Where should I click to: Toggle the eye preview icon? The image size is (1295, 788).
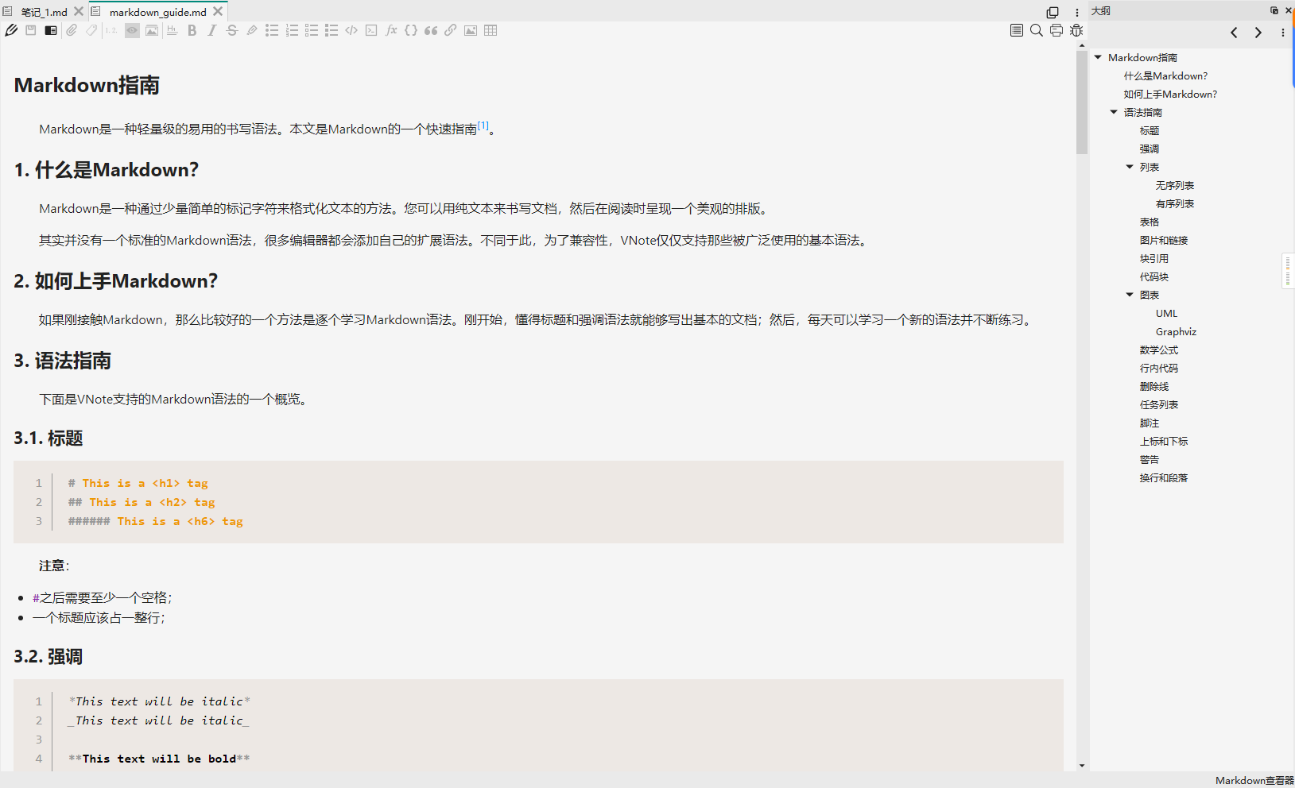tap(131, 30)
